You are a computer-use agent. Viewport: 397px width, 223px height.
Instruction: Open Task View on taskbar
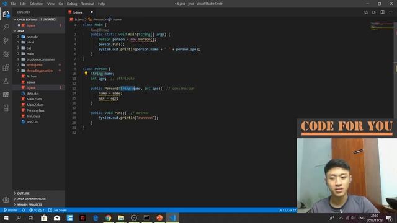[x=31, y=217]
